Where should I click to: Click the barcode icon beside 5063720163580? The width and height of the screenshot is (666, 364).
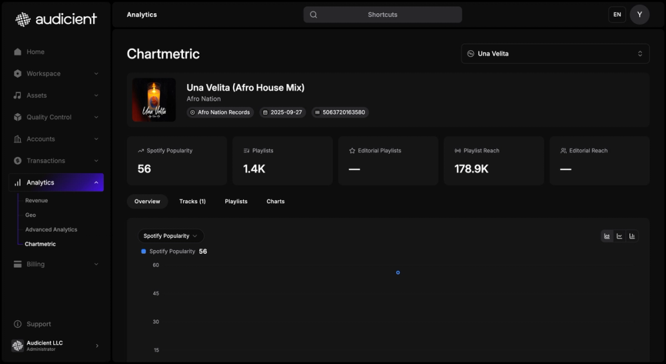317,112
